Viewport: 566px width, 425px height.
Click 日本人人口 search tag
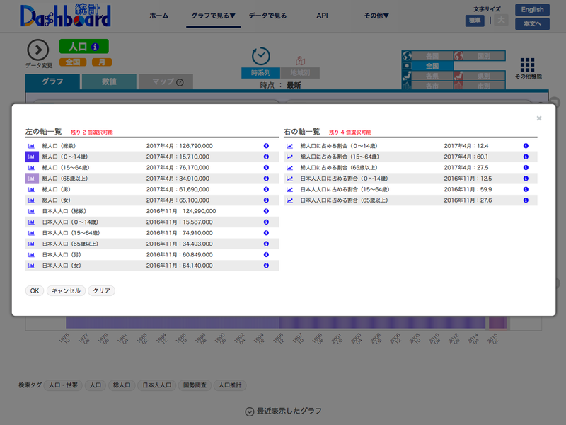[156, 385]
